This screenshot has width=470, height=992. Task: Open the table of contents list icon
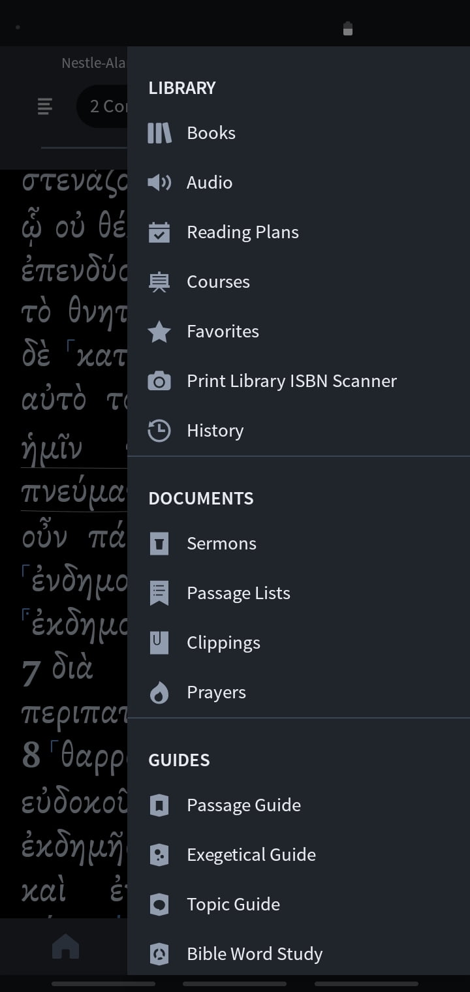click(45, 106)
